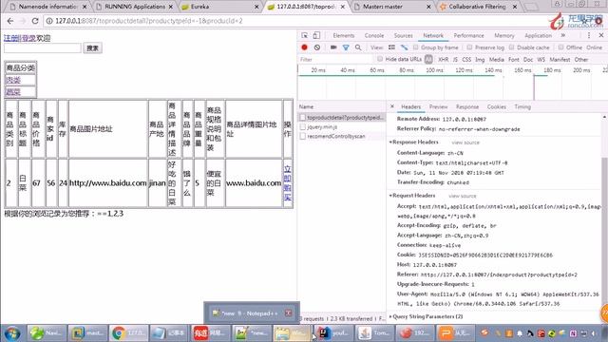Viewport: 608px width, 342px height.
Task: Toggle the Offline checkbox
Action: pos(560,47)
